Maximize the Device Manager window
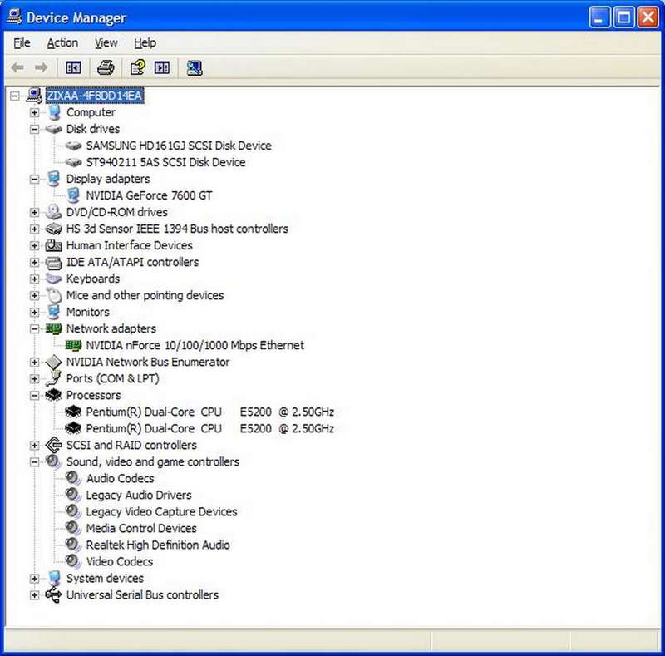665x656 pixels. (x=624, y=17)
